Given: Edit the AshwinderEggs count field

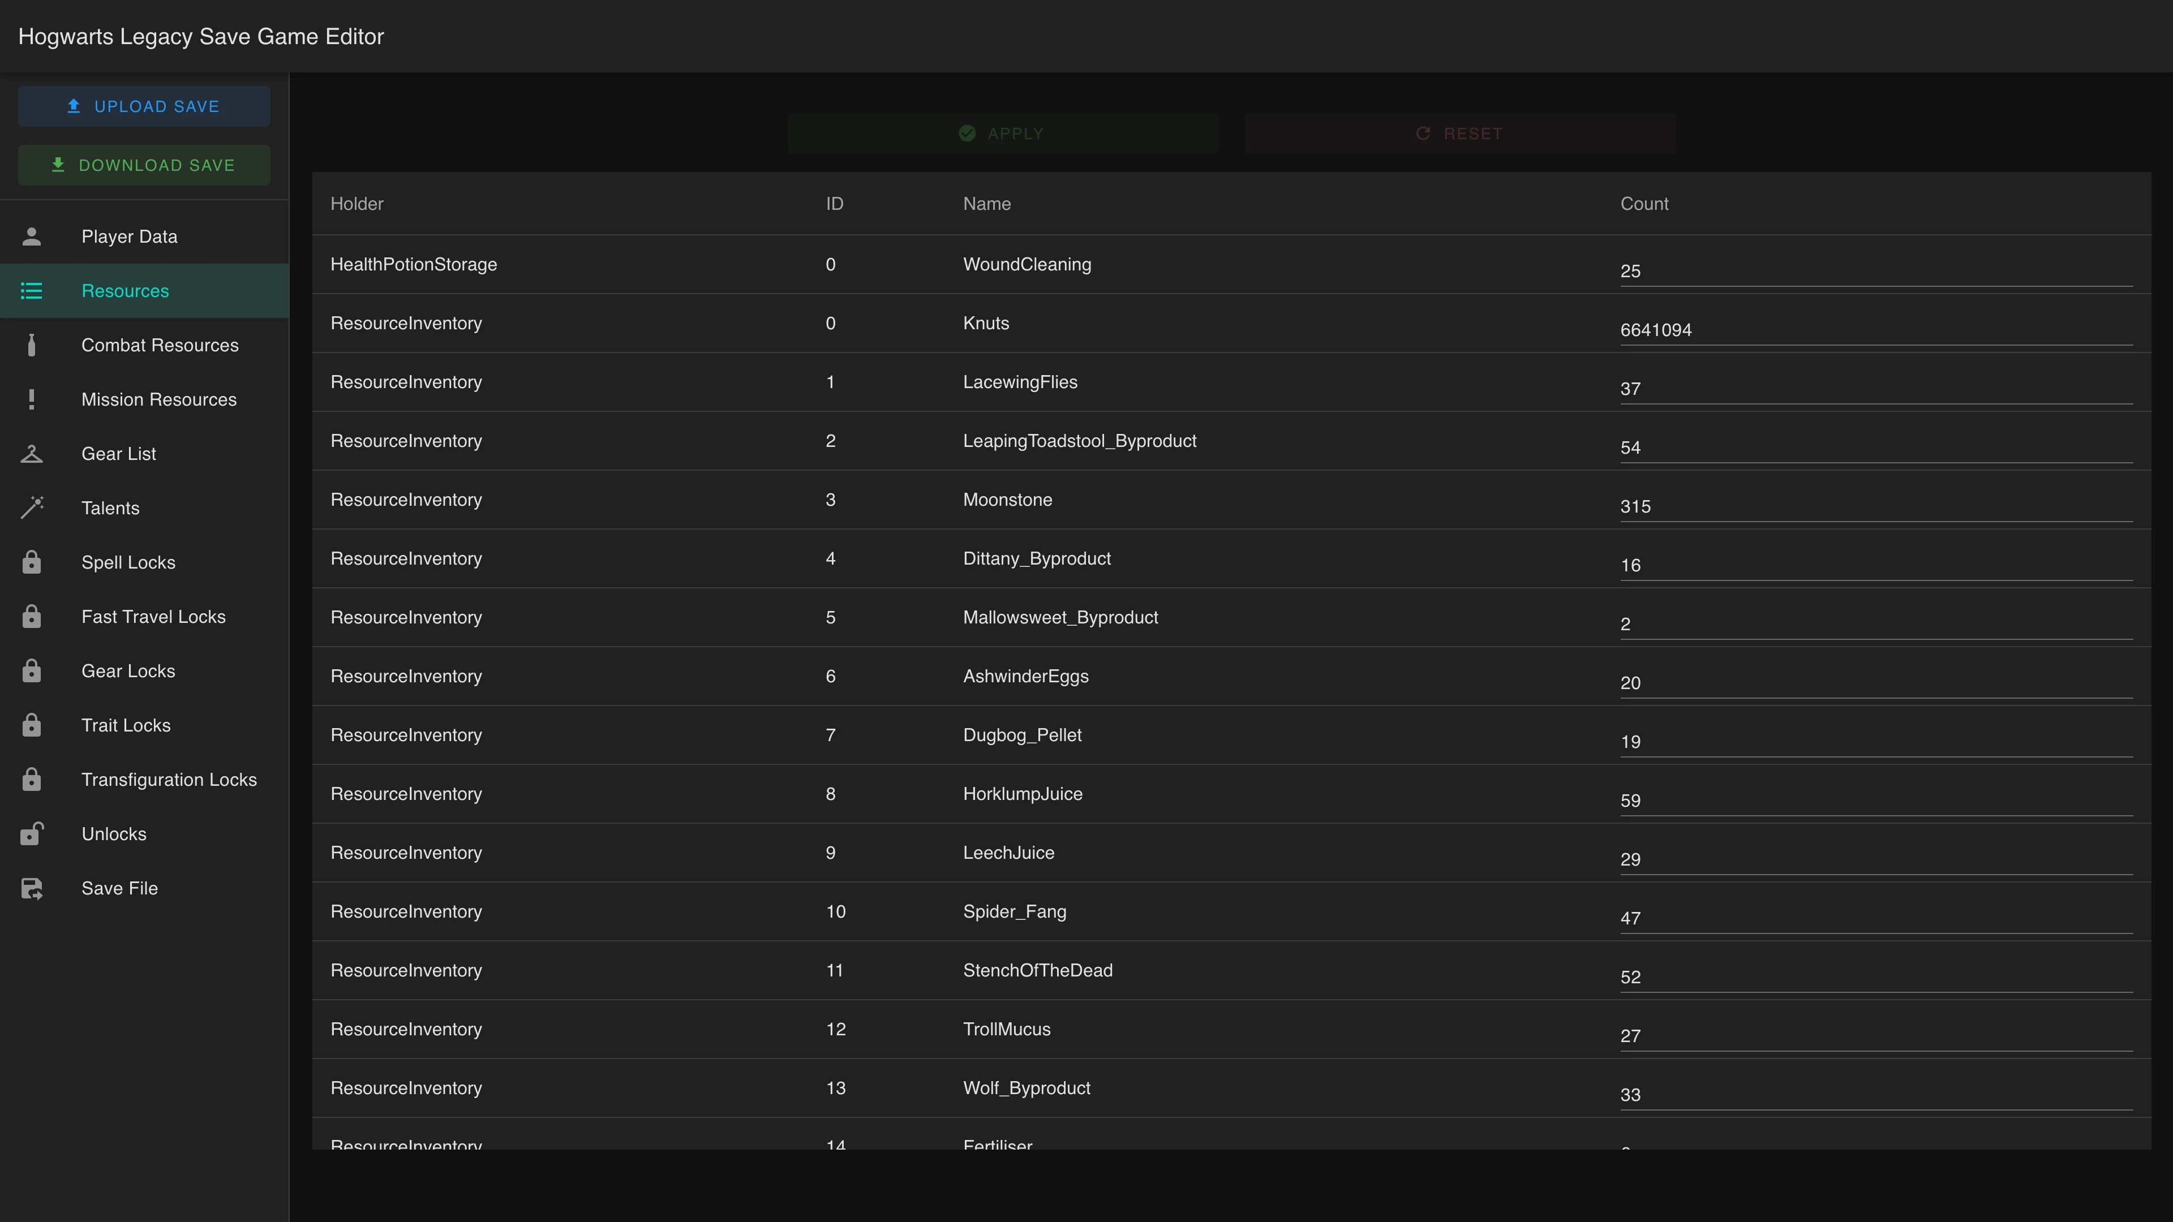Looking at the screenshot, I should coord(1876,683).
